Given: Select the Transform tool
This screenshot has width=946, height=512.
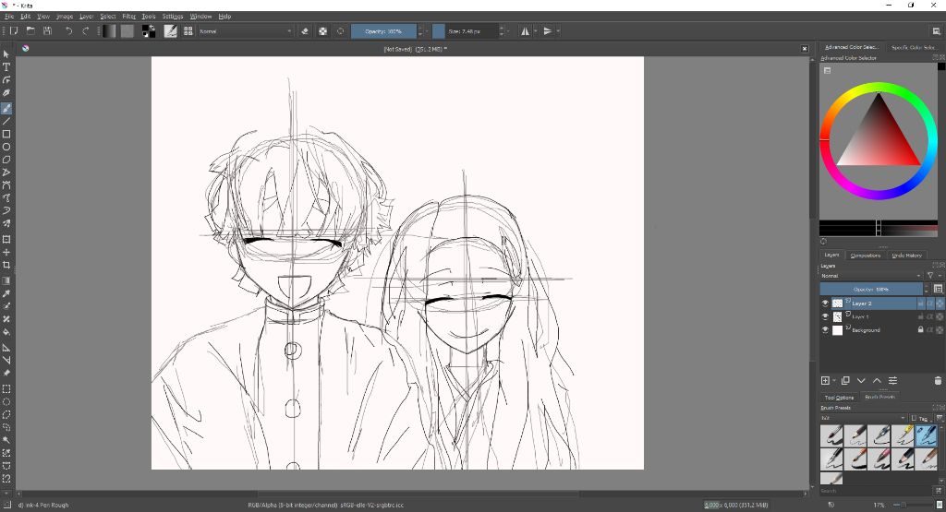Looking at the screenshot, I should [x=6, y=239].
